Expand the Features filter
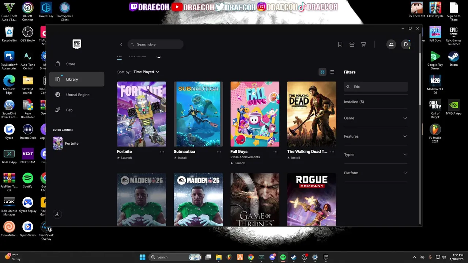468x263 pixels. click(x=375, y=136)
